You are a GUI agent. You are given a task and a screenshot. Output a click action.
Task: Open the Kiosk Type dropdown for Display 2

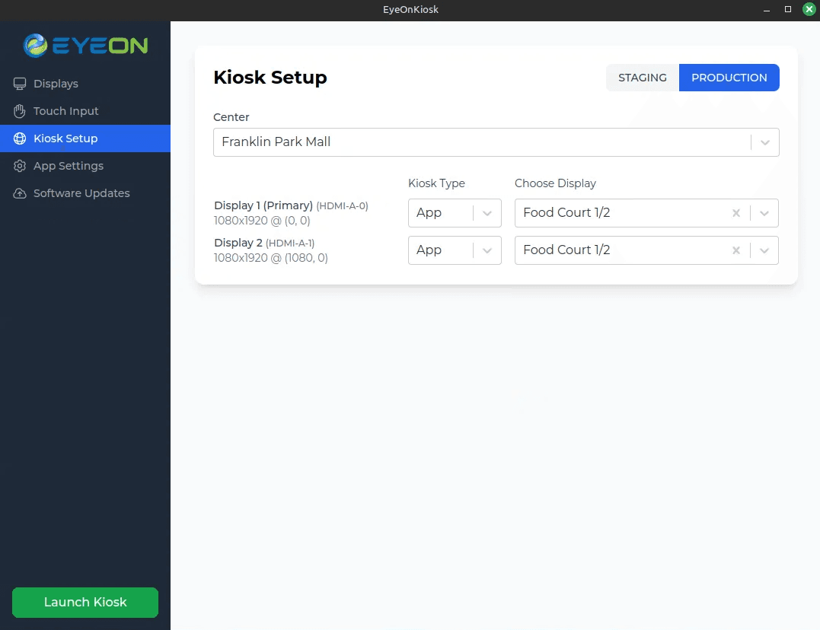coord(487,250)
